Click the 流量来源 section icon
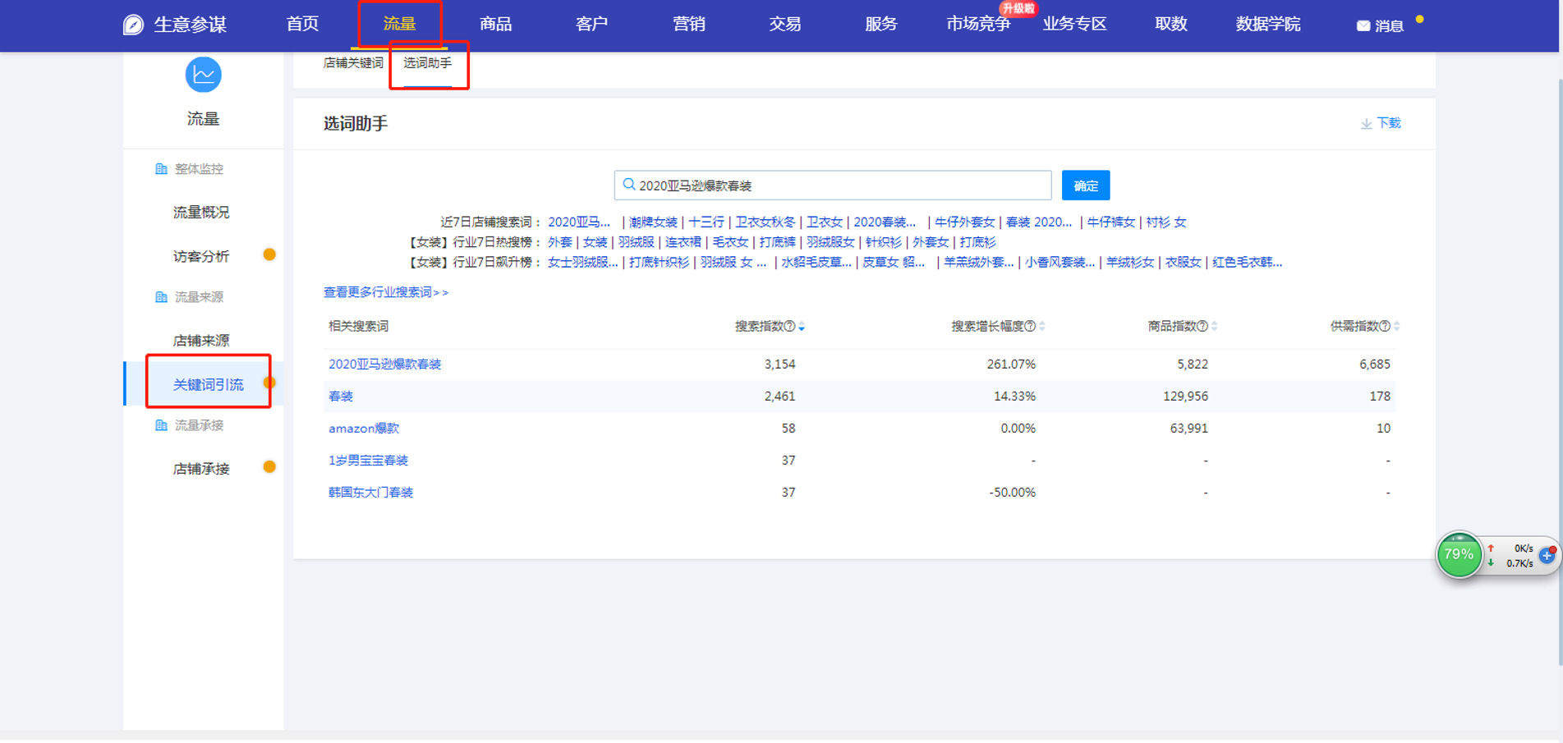This screenshot has width=1563, height=743. pyautogui.click(x=161, y=297)
